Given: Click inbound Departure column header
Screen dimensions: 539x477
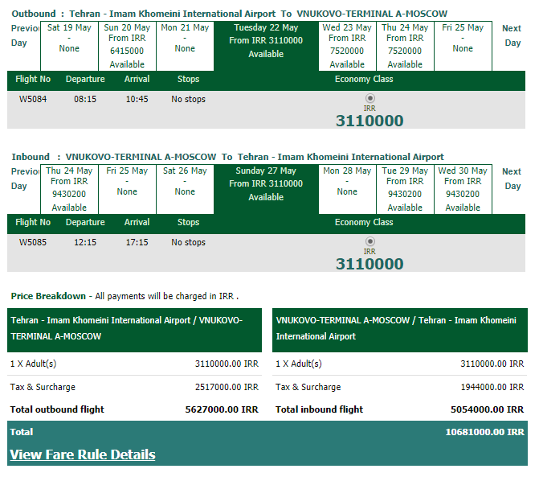Looking at the screenshot, I should (85, 222).
